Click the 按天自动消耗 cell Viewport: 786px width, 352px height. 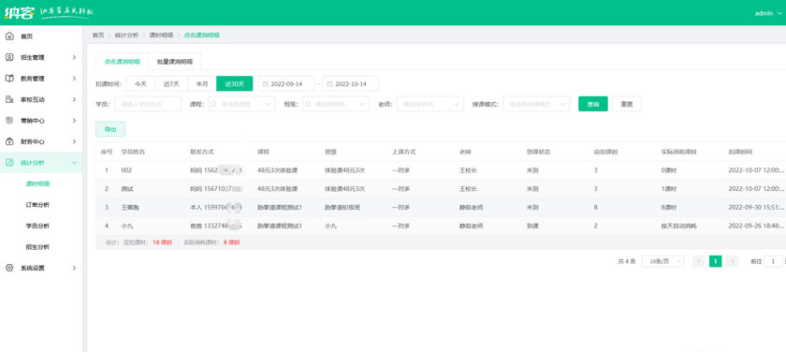(678, 227)
